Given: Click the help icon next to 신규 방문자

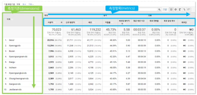Looking at the screenshot, I should pos(77,22).
